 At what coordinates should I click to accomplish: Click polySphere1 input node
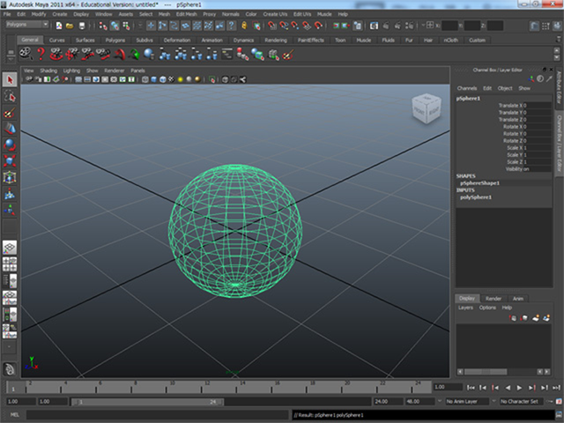476,197
